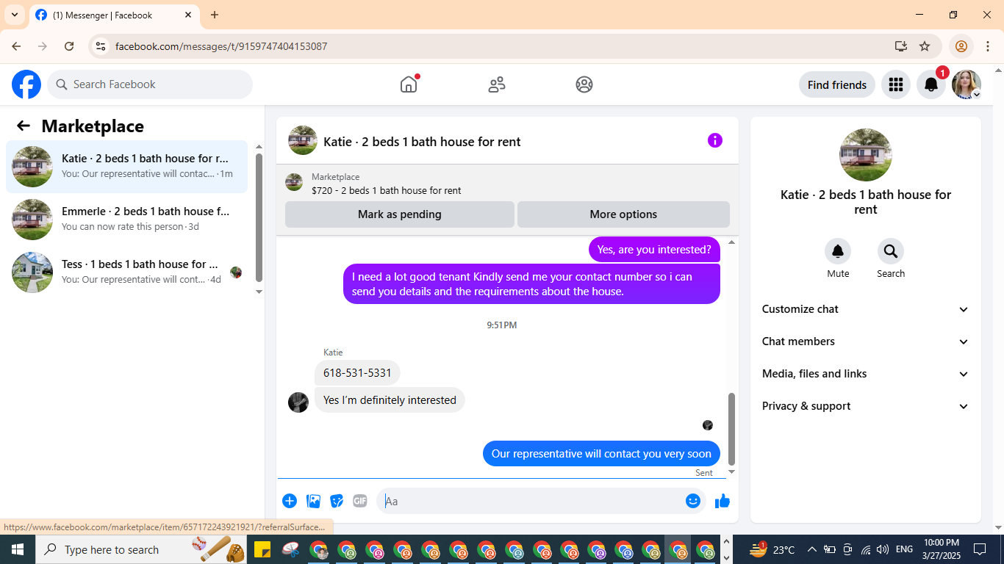Image resolution: width=1004 pixels, height=564 pixels.
Task: Click the Search Facebook field
Action: (150, 84)
